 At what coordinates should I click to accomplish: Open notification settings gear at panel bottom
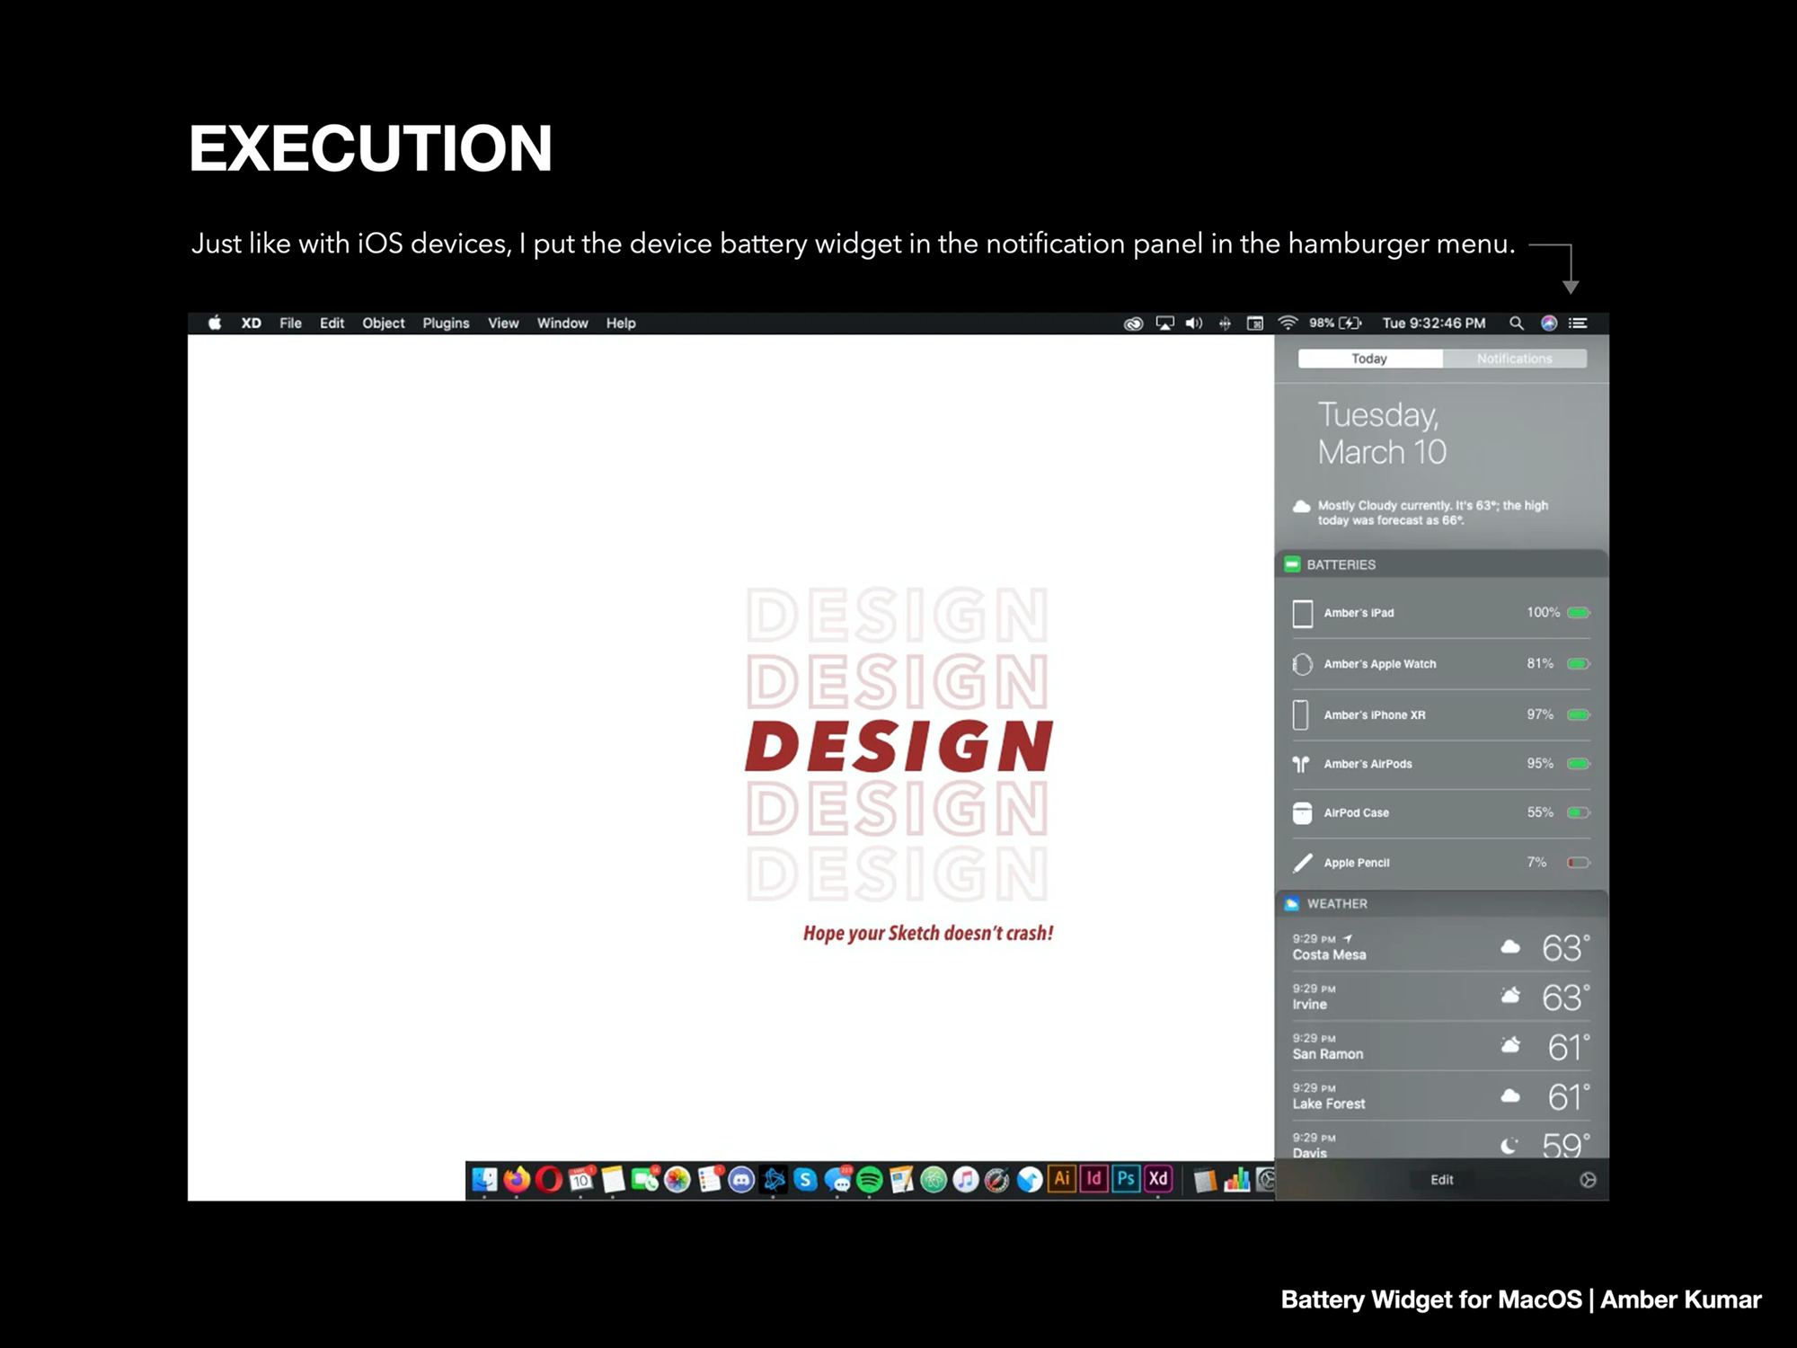[x=1588, y=1180]
